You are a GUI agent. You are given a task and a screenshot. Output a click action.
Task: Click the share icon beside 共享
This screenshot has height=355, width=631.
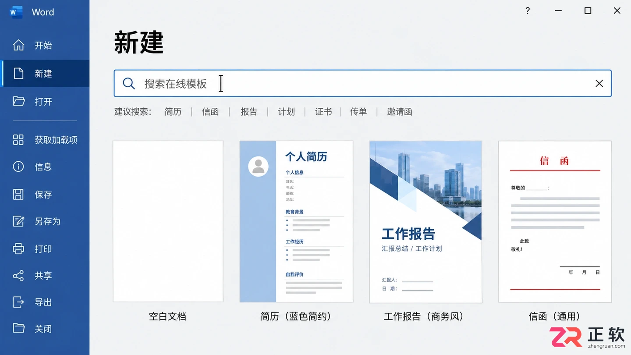tap(18, 275)
